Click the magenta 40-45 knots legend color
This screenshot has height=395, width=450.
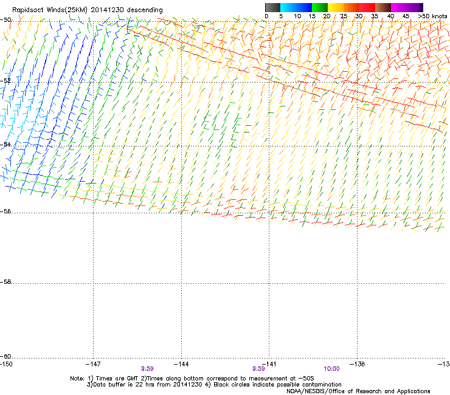point(399,7)
